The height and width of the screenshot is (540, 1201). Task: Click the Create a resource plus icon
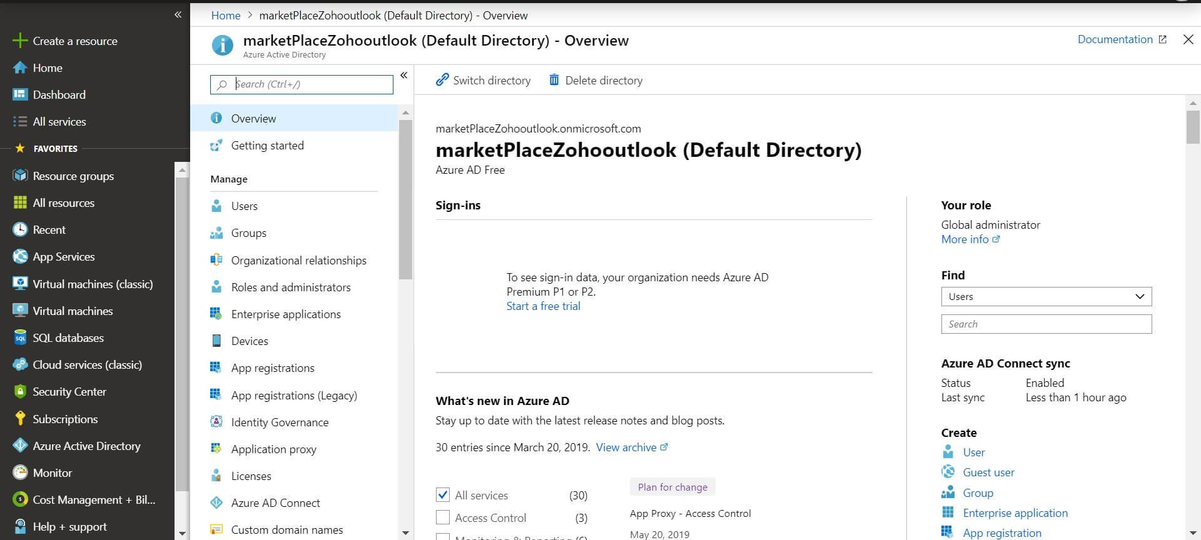point(20,41)
